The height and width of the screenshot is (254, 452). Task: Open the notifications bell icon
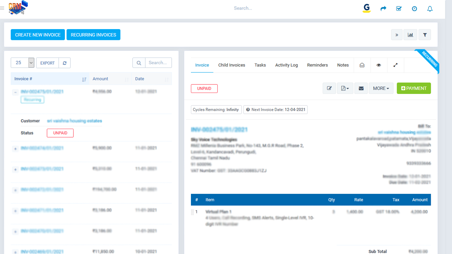click(x=430, y=9)
